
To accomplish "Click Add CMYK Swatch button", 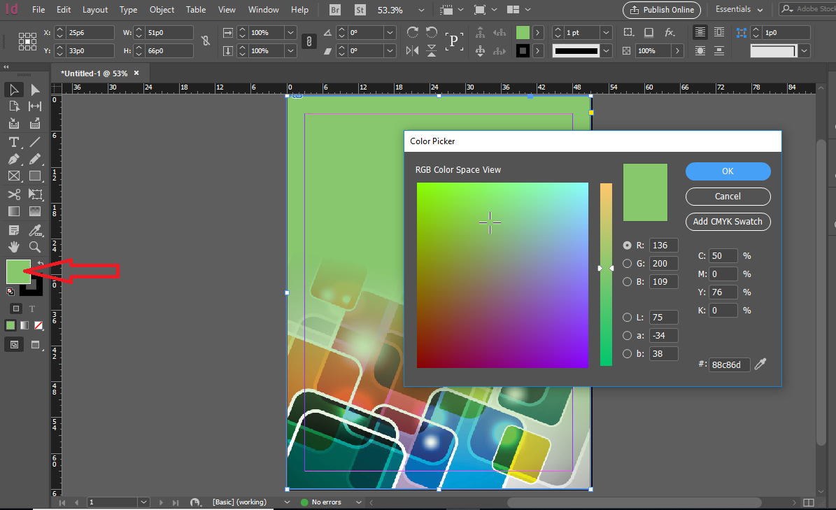I will click(728, 222).
